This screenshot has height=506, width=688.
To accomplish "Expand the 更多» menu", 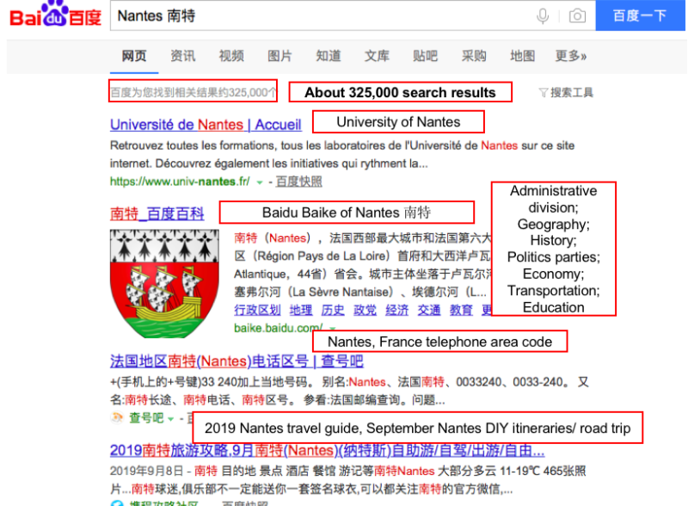I will click(571, 56).
